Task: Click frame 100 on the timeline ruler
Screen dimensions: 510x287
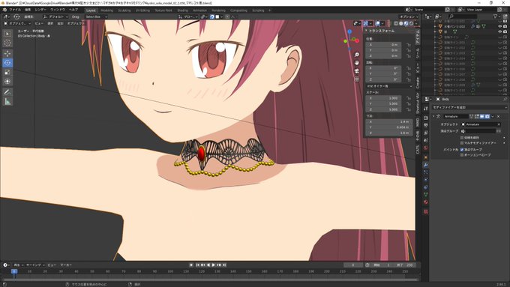Action: [x=170, y=271]
